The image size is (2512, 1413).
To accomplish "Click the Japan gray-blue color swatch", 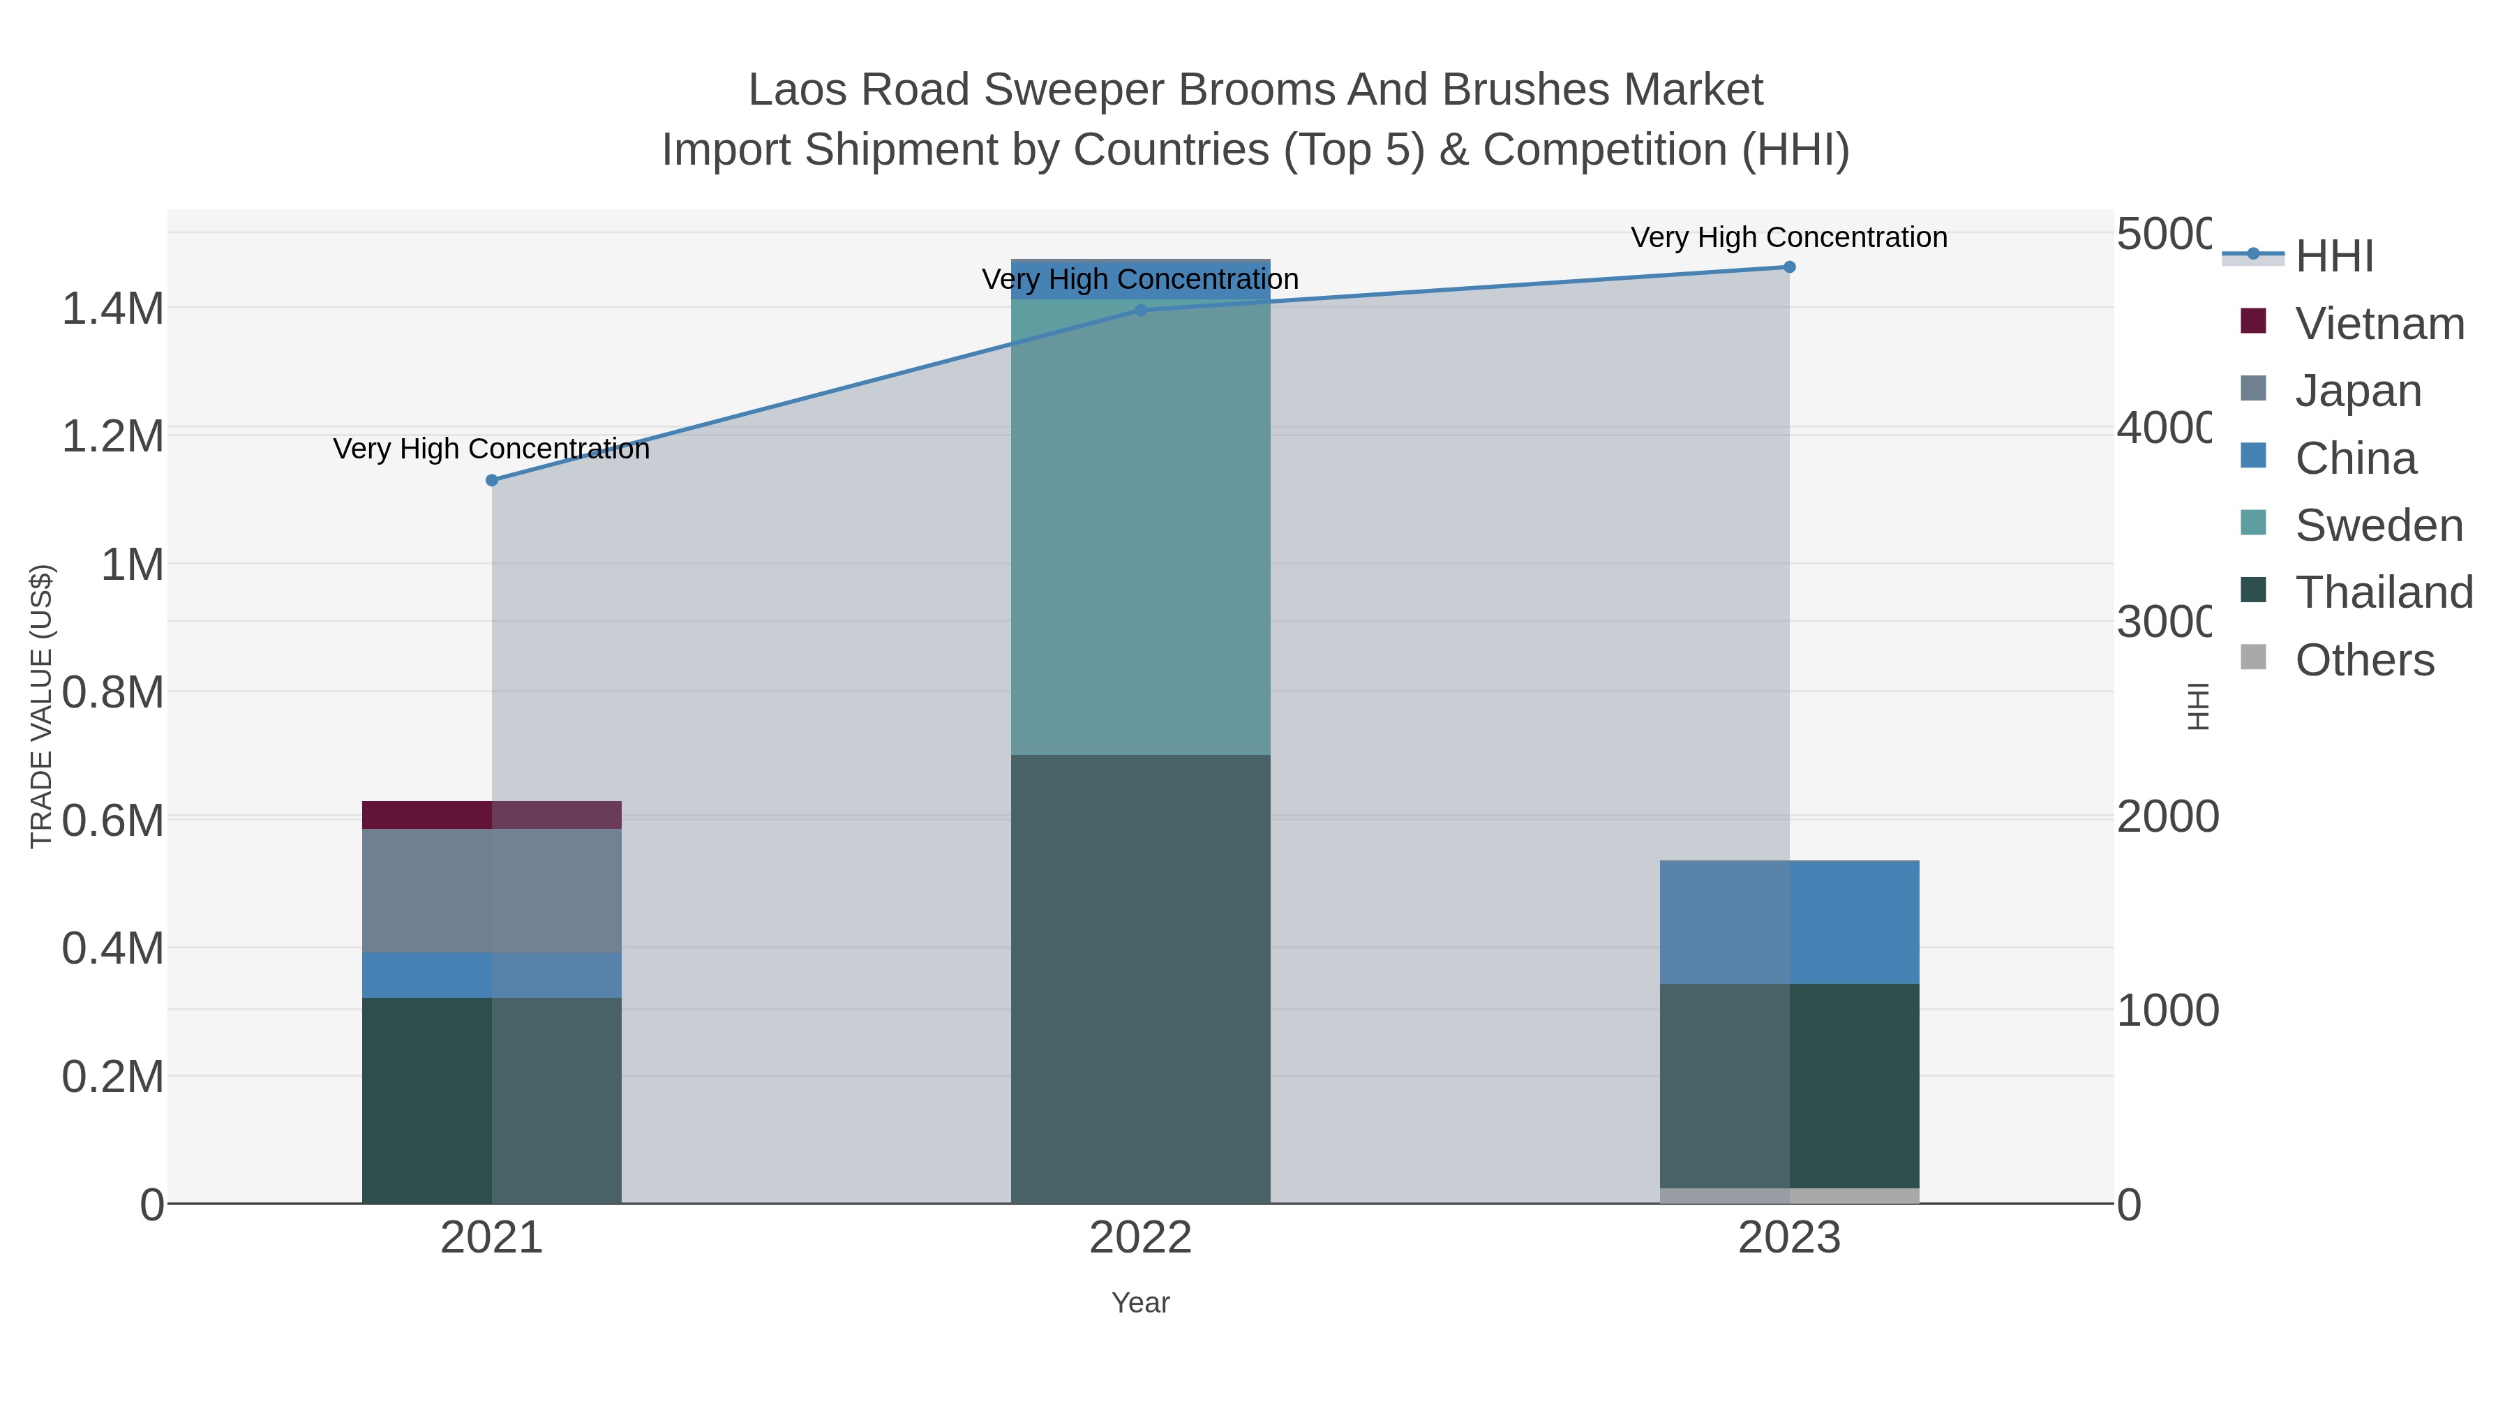I will (x=2254, y=388).
